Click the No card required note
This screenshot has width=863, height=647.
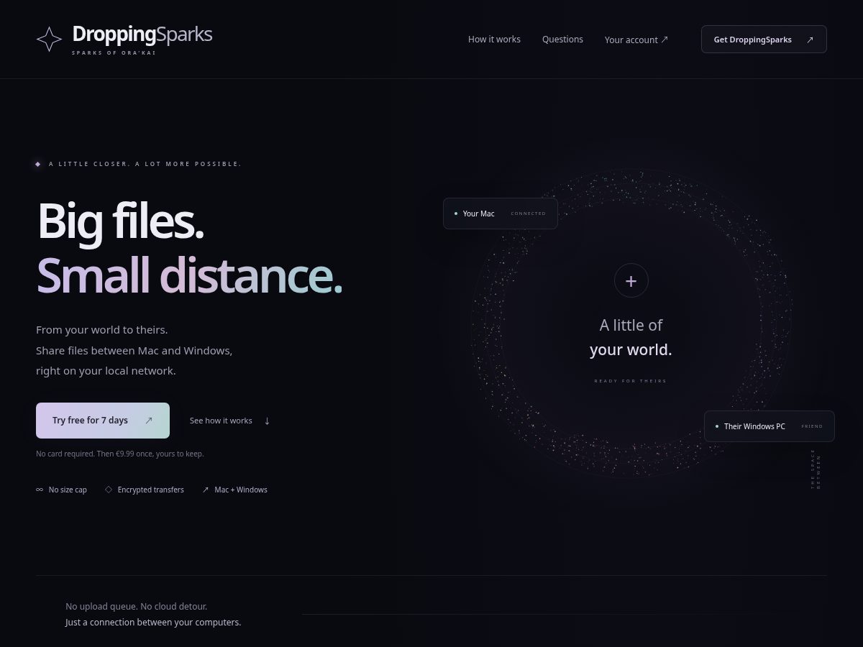(120, 454)
